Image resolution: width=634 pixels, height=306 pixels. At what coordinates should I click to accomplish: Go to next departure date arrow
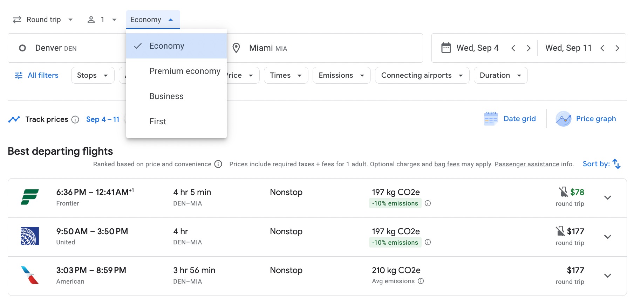(x=529, y=48)
